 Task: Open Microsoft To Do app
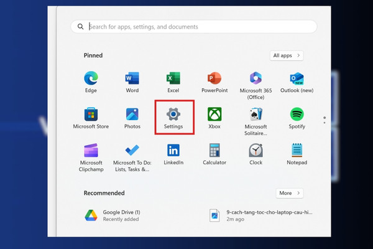(x=132, y=150)
